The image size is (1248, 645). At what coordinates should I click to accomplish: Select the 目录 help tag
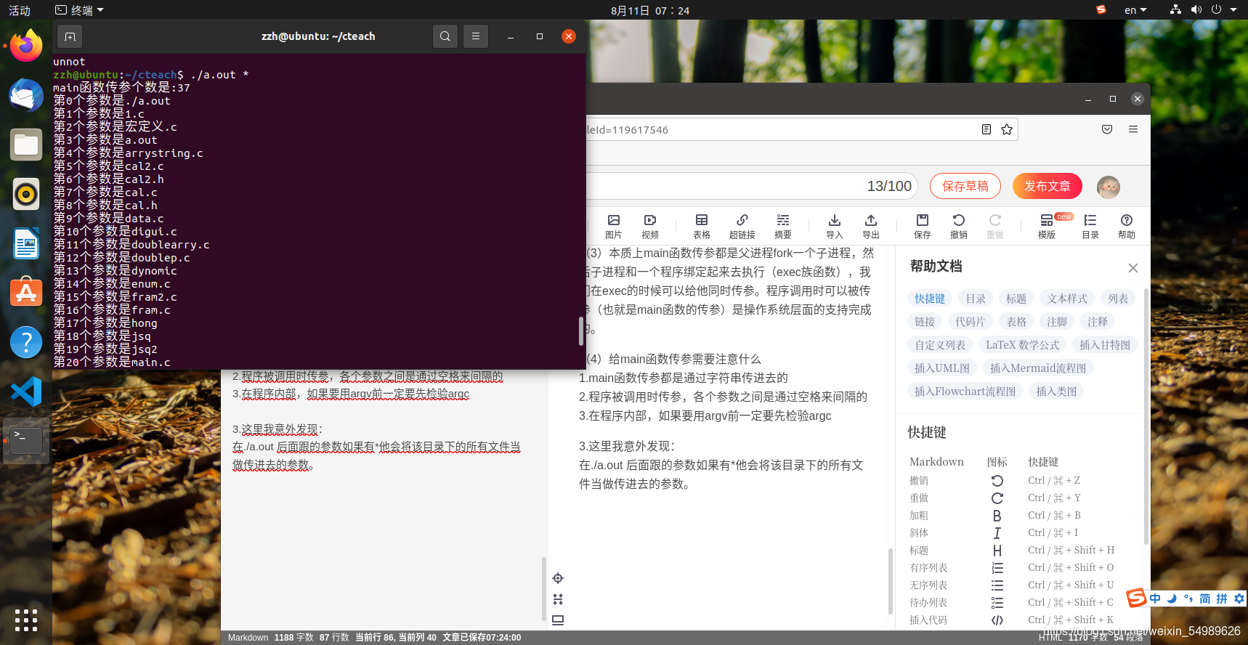pos(976,299)
